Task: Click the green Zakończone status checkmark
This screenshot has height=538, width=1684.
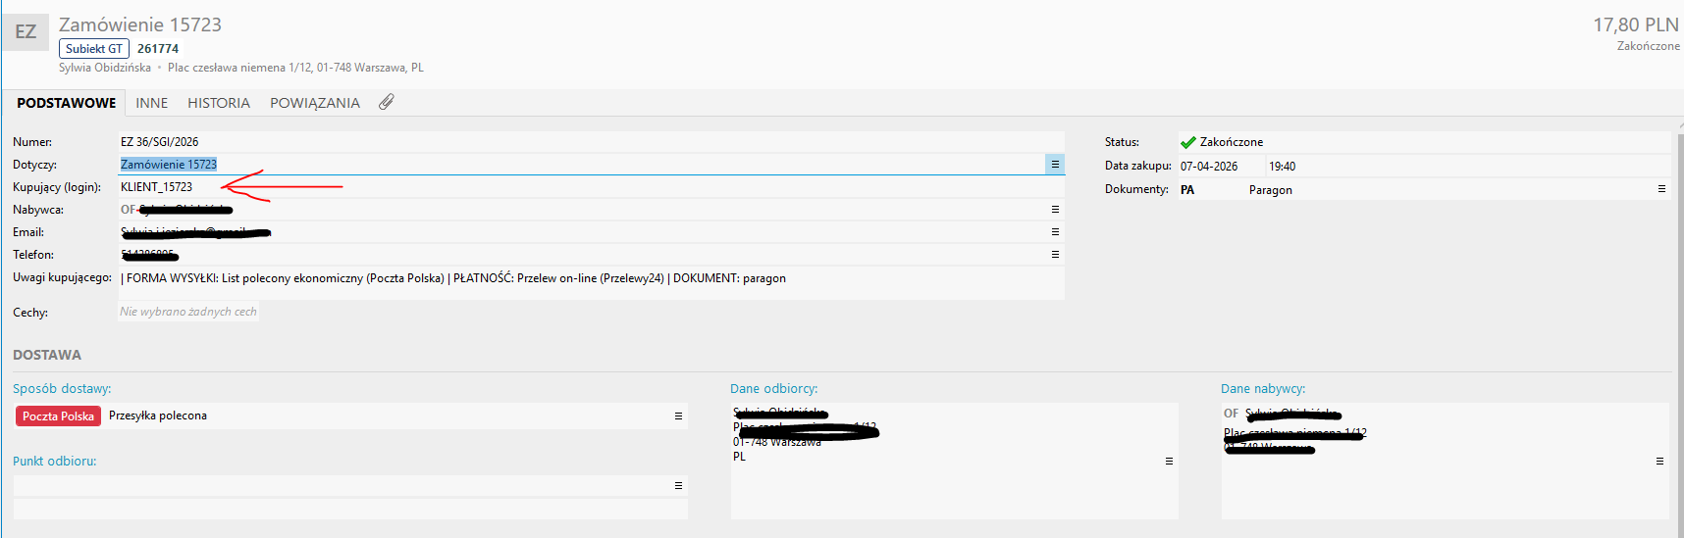Action: coord(1187,142)
